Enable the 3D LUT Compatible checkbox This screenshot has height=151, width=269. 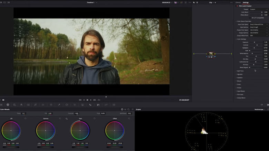tap(250, 18)
